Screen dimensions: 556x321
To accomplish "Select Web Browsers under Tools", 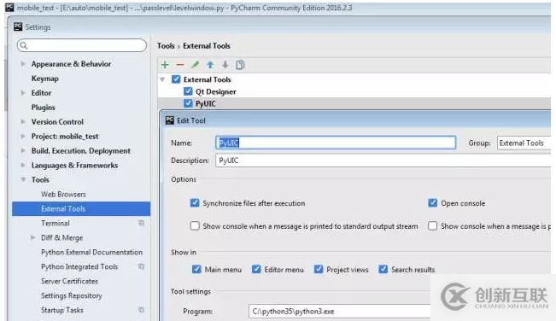I will pyautogui.click(x=63, y=194).
